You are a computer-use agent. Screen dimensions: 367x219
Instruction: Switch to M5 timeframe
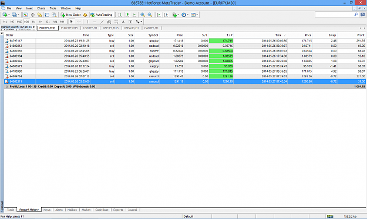point(12,22)
